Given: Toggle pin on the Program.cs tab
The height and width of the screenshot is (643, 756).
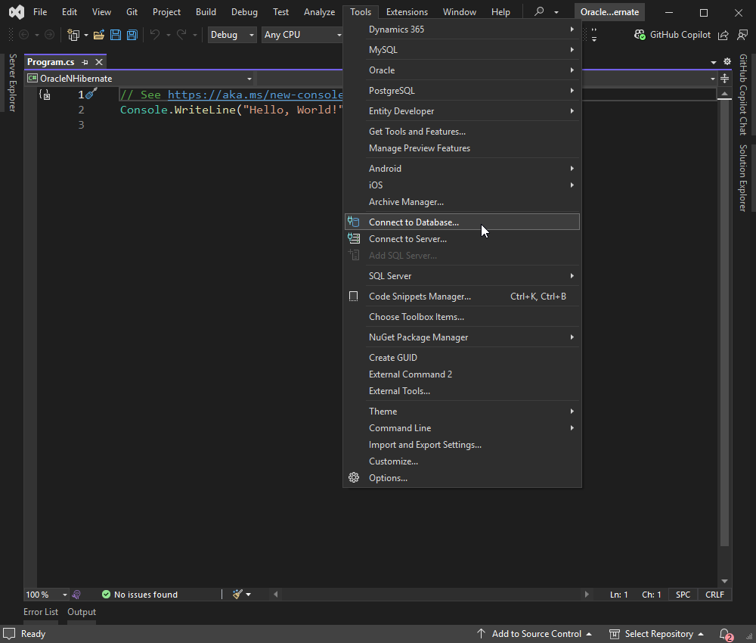Looking at the screenshot, I should click(x=85, y=62).
